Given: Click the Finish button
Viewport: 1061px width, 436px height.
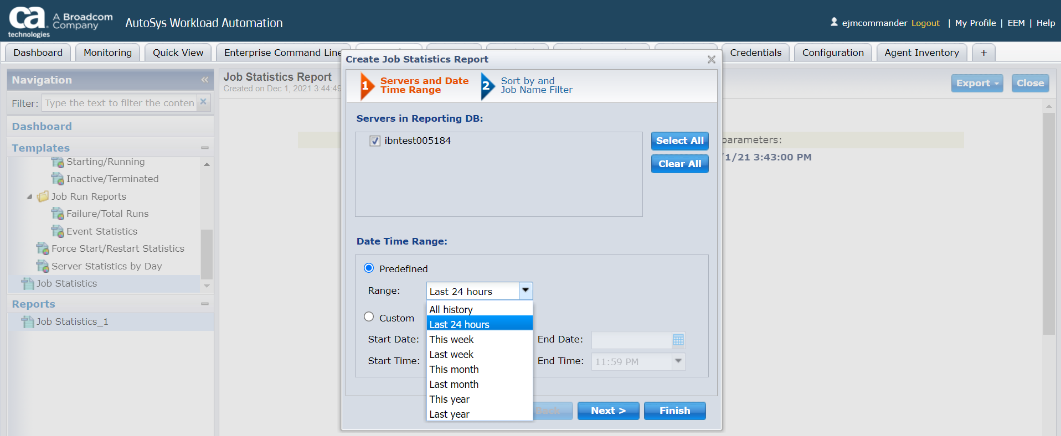Looking at the screenshot, I should click(x=674, y=411).
